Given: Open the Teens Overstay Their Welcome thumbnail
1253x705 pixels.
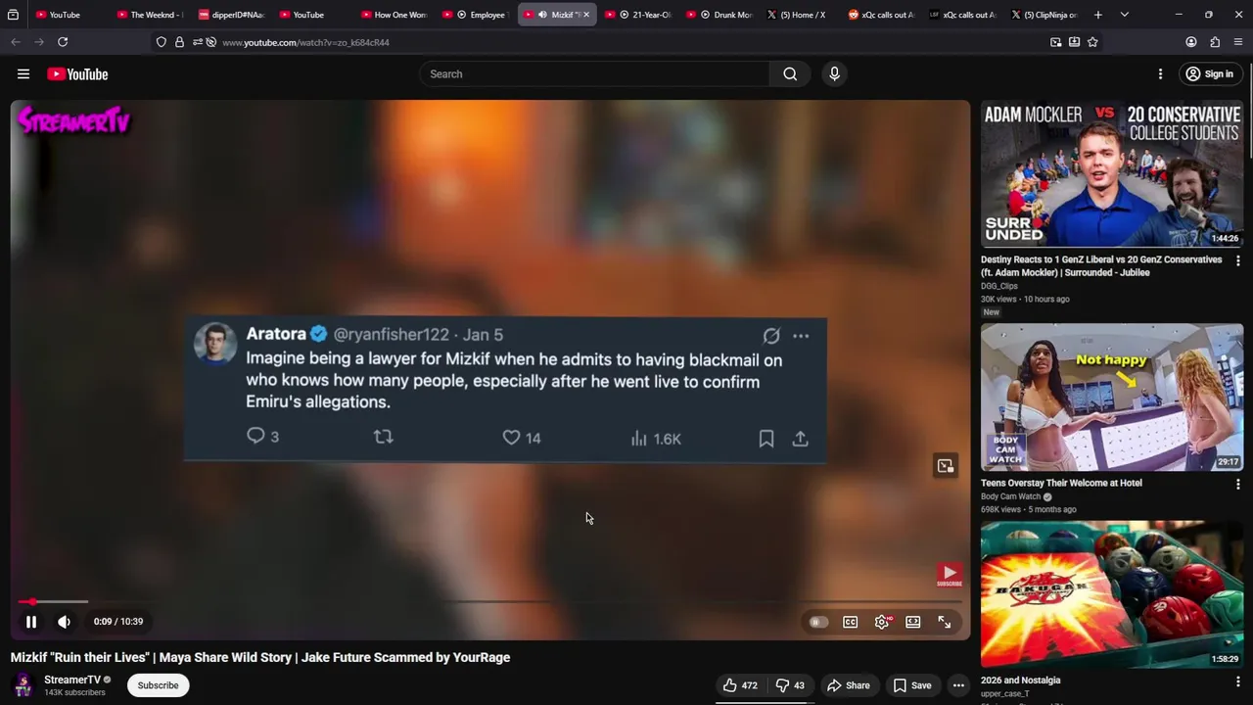Looking at the screenshot, I should tap(1112, 397).
